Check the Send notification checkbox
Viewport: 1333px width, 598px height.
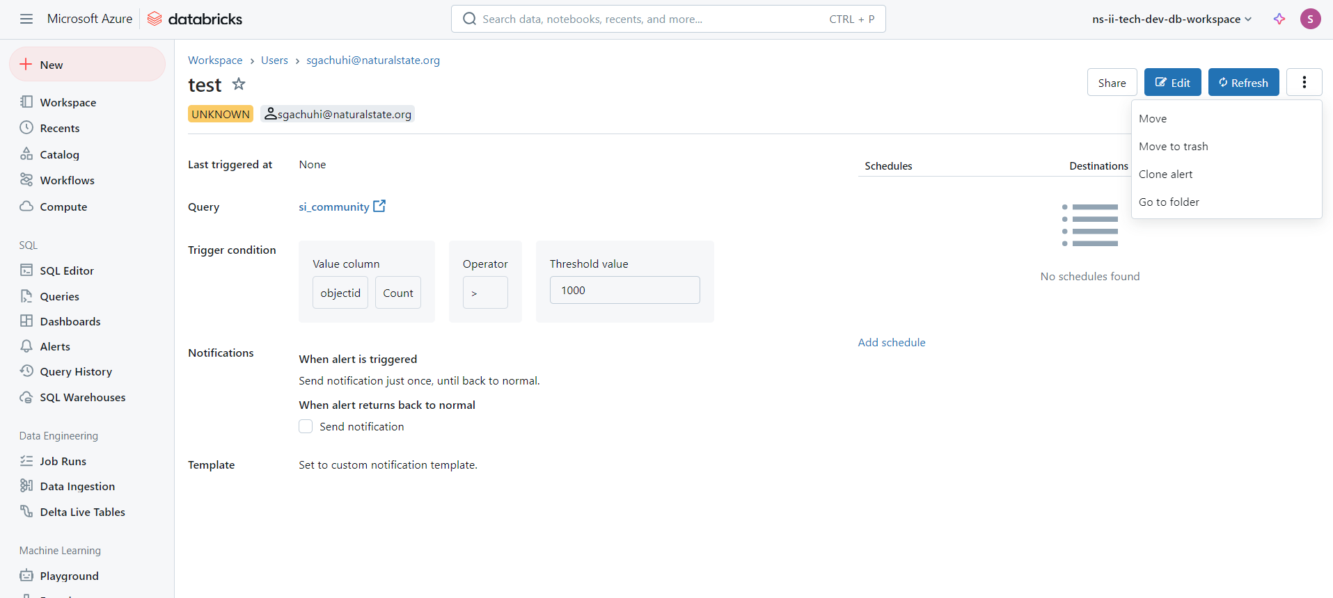(306, 426)
